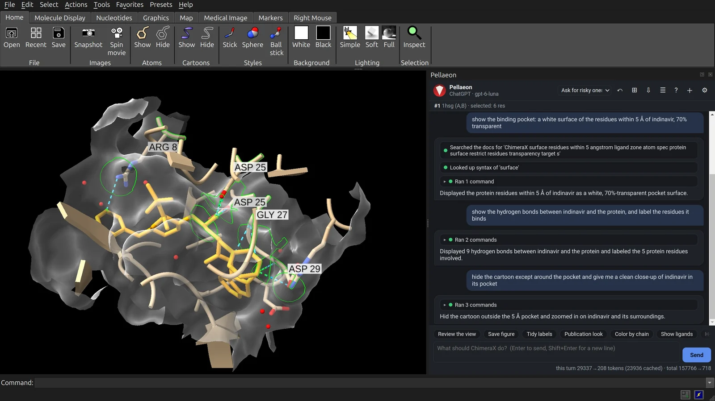Open the Medical Image tab

[226, 18]
